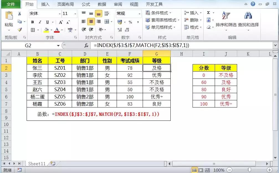This screenshot has width=279, height=173.
Task: Click the 查找和选择 binoculars icon
Action: coord(248,15)
